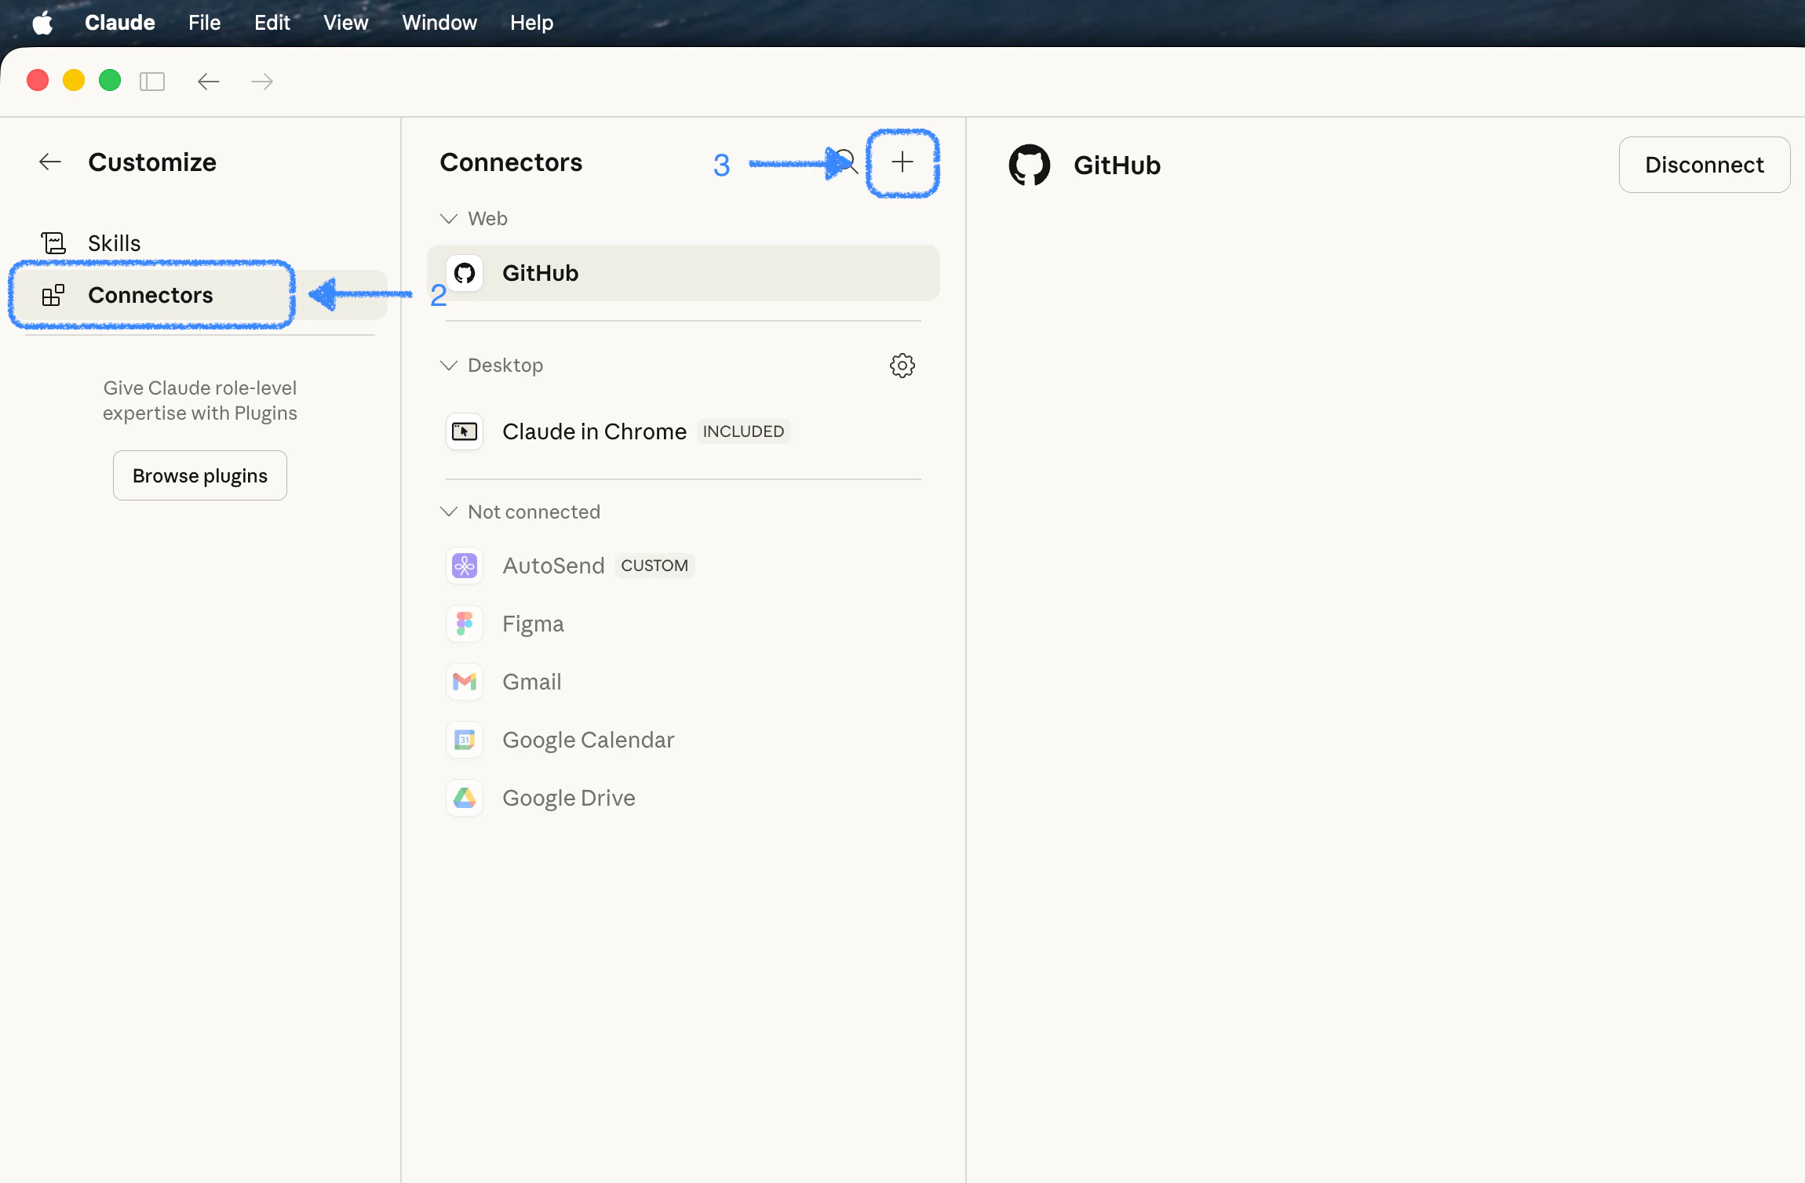This screenshot has width=1805, height=1183.
Task: Click the plus icon to add connector
Action: pyautogui.click(x=902, y=162)
